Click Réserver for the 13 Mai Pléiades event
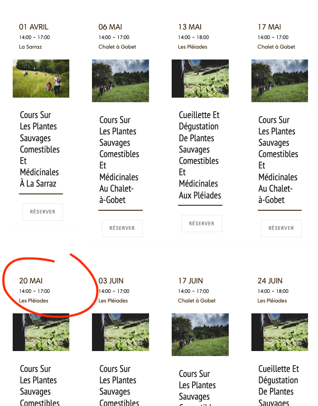This screenshot has height=406, width=318. (x=202, y=223)
